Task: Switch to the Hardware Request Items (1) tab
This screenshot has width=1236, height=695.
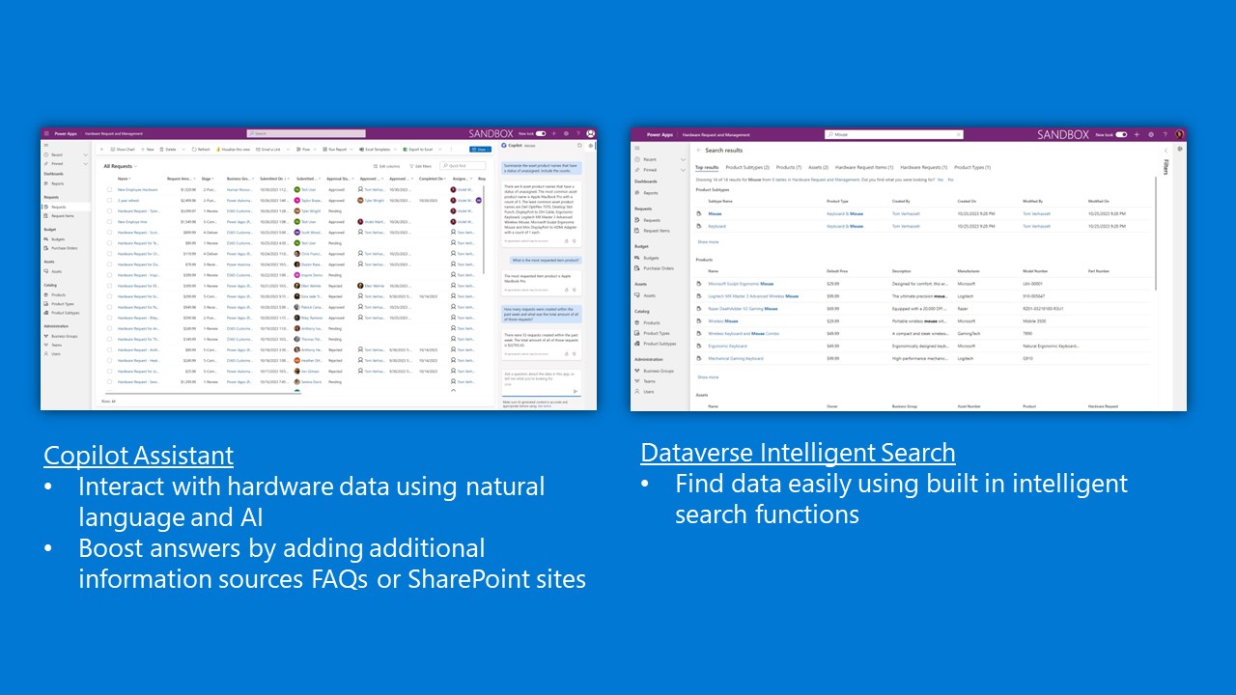Action: 864,167
